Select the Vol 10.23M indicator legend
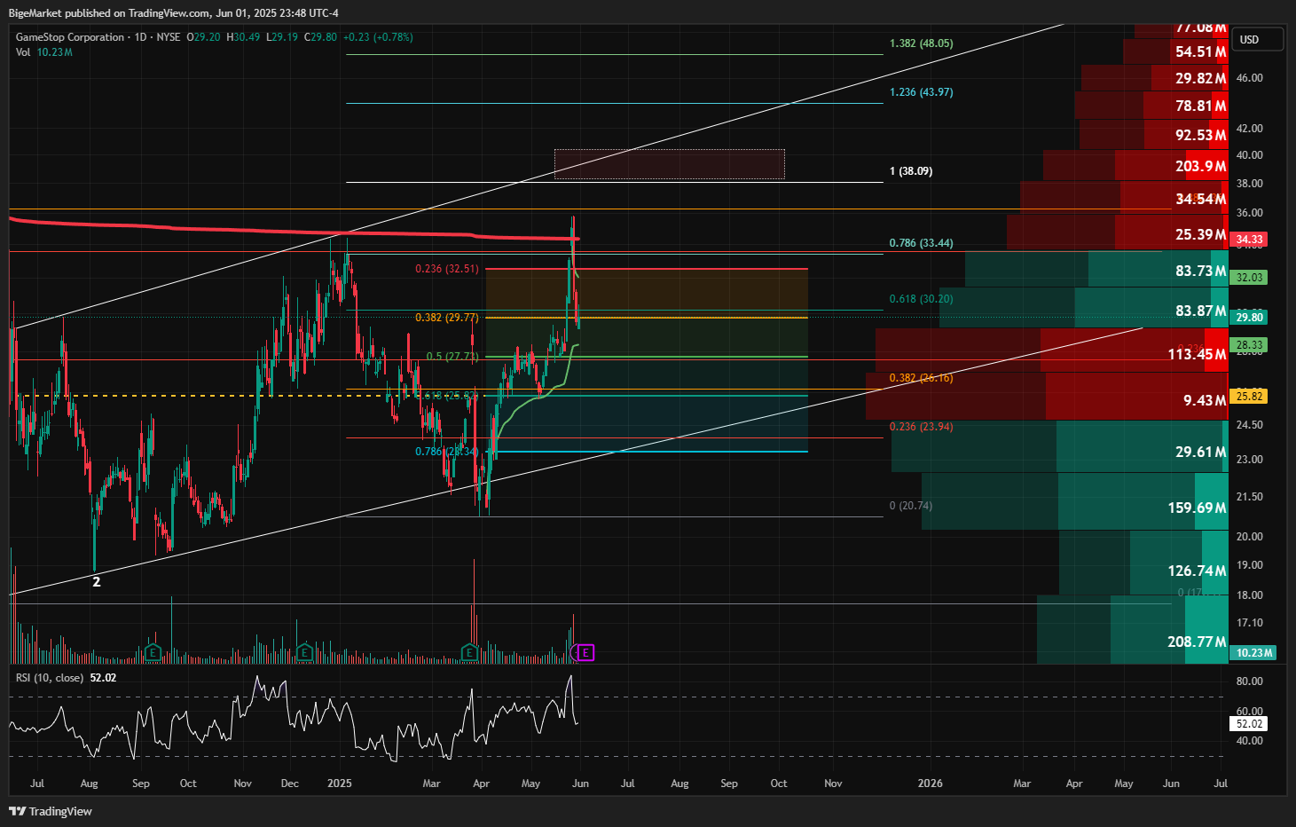The width and height of the screenshot is (1296, 827). [44, 52]
